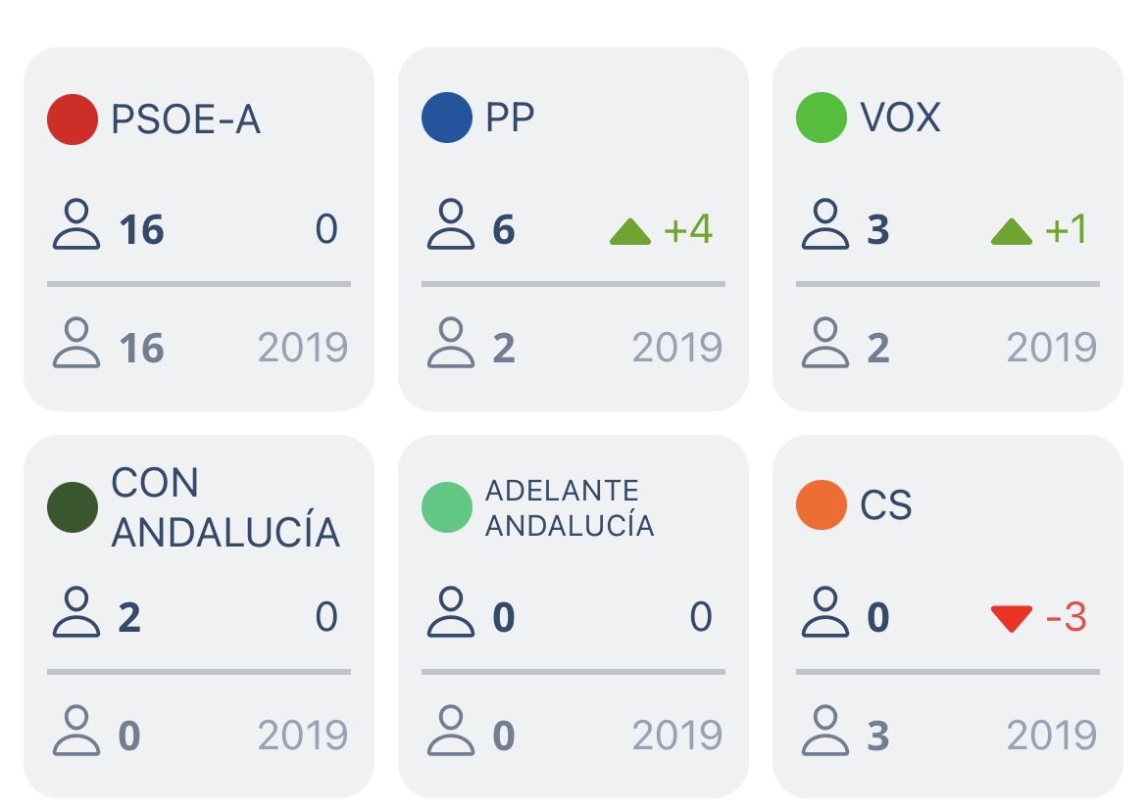The width and height of the screenshot is (1147, 810).
Task: Click the -3 seat change in CS card
Action: (x=1066, y=618)
